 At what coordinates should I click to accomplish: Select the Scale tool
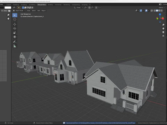(15, 33)
